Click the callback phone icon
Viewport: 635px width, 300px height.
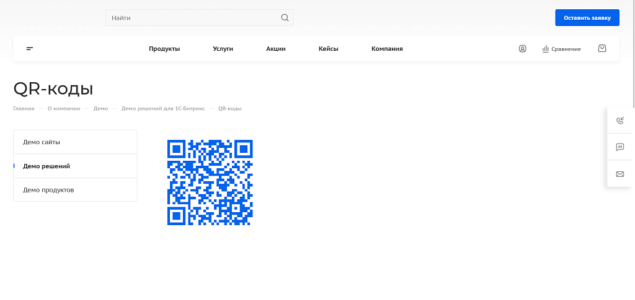pyautogui.click(x=619, y=121)
